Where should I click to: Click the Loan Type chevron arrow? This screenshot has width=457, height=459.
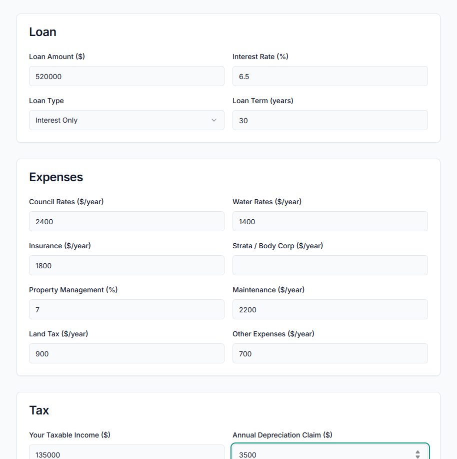(214, 120)
